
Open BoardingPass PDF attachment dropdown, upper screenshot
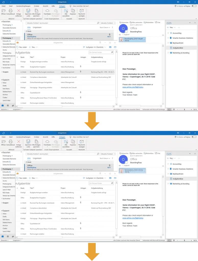pyautogui.click(x=144, y=40)
